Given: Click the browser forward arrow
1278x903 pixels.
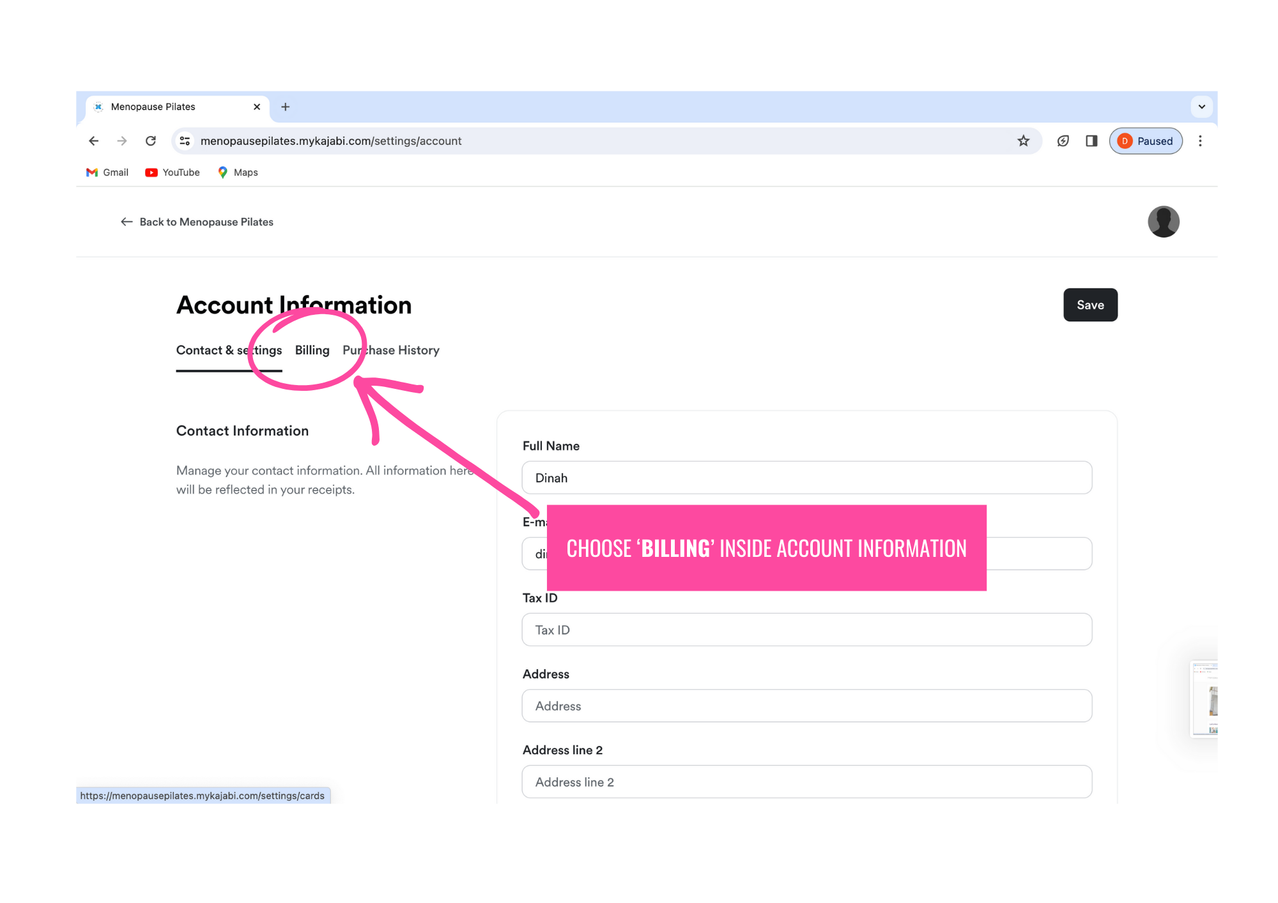Looking at the screenshot, I should [x=122, y=141].
